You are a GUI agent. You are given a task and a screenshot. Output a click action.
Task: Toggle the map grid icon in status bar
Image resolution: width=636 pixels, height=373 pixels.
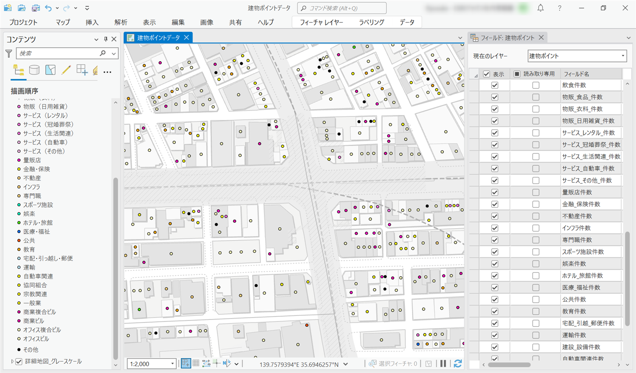coord(196,363)
